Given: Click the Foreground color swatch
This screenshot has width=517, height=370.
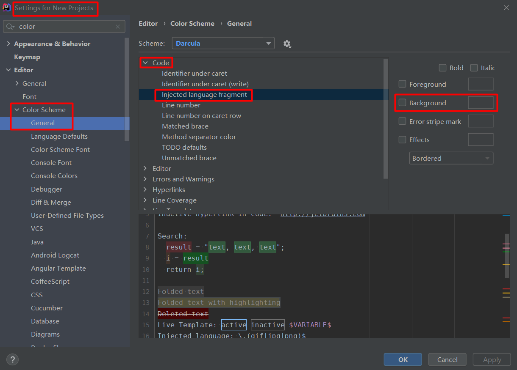Looking at the screenshot, I should [481, 84].
